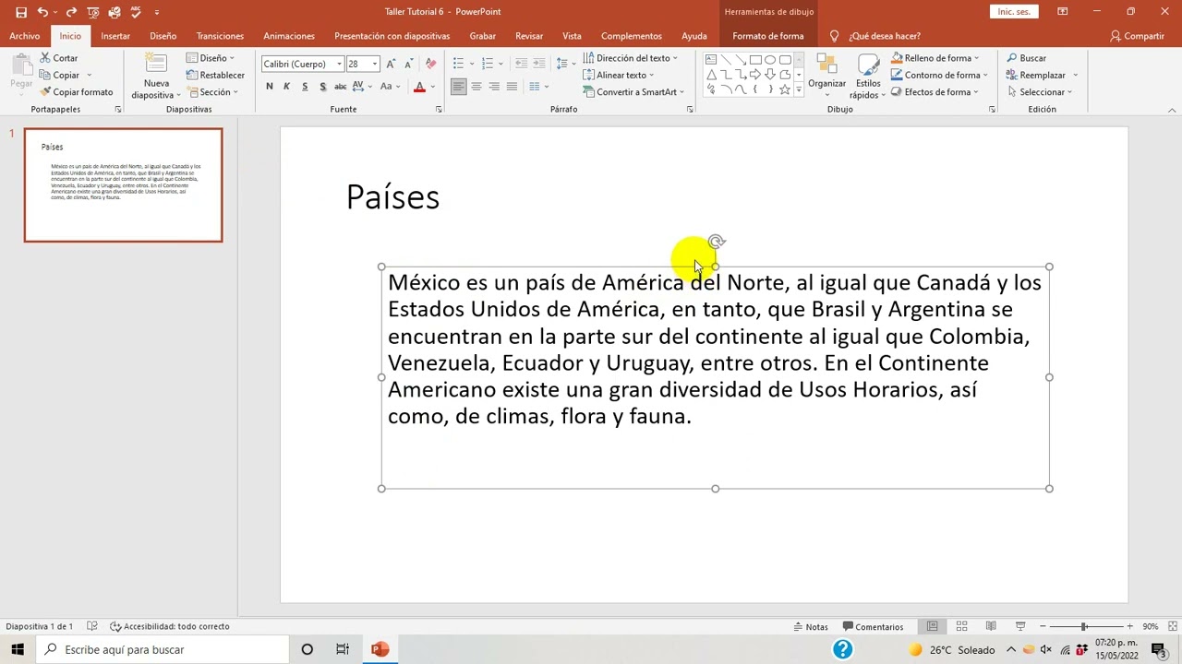This screenshot has width=1182, height=664.
Task: Cut selection with the Cortar scissors
Action: pyautogui.click(x=58, y=58)
